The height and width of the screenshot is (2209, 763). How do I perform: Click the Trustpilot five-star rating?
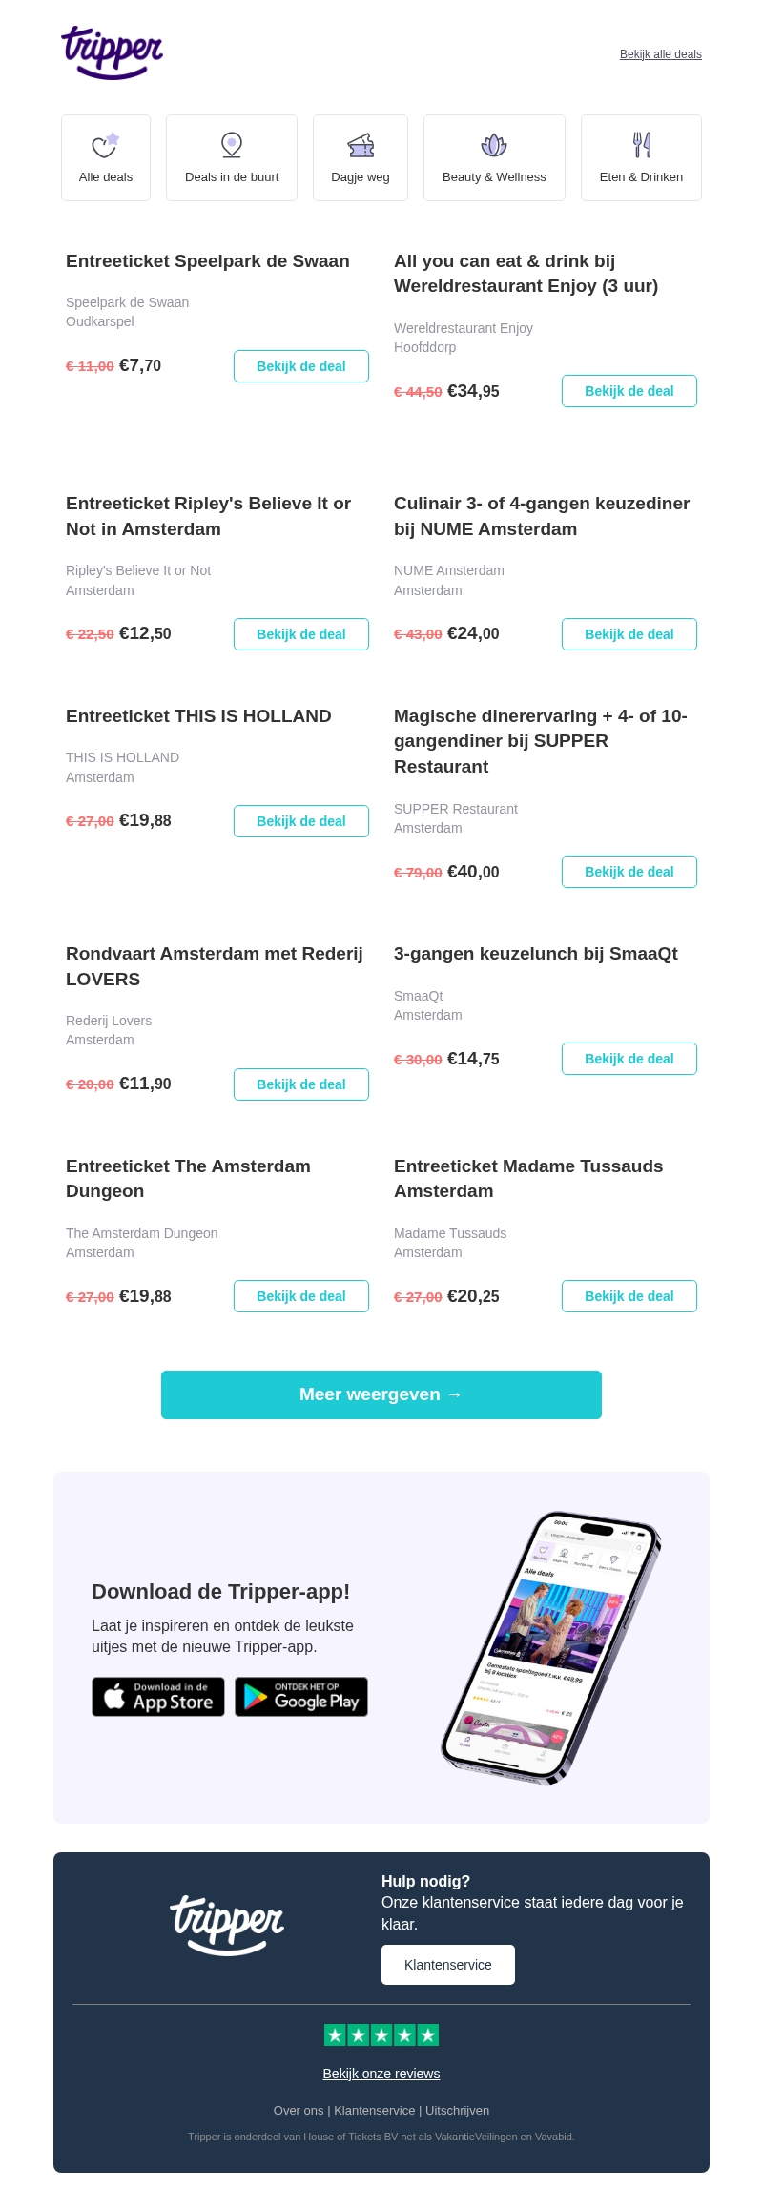[381, 2035]
